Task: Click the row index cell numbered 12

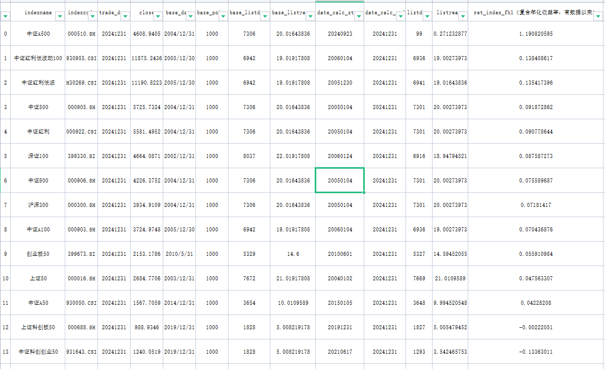Action: coord(5,327)
